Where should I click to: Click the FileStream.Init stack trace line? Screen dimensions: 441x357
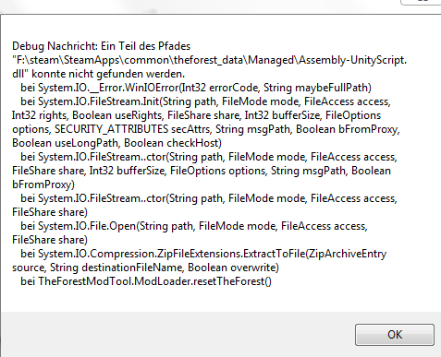pyautogui.click(x=205, y=101)
